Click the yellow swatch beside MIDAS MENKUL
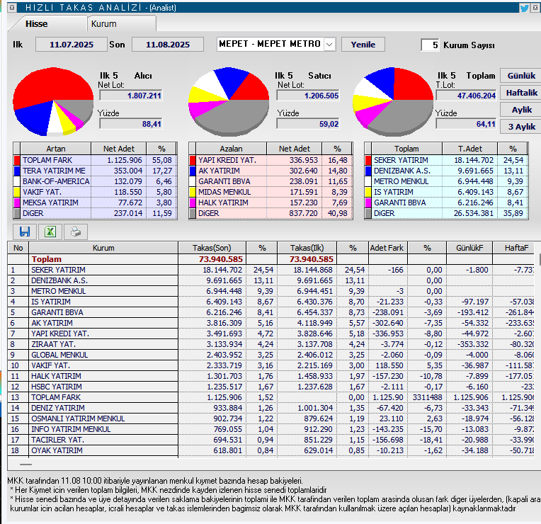The width and height of the screenshot is (541, 524). pos(193,192)
